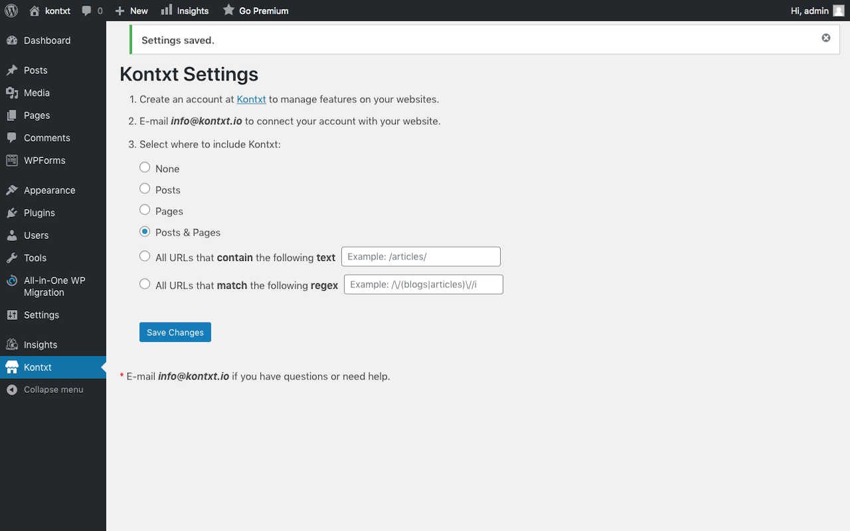Screen dimensions: 850x531
Task: Click the Tools wrench icon
Action: click(x=12, y=258)
